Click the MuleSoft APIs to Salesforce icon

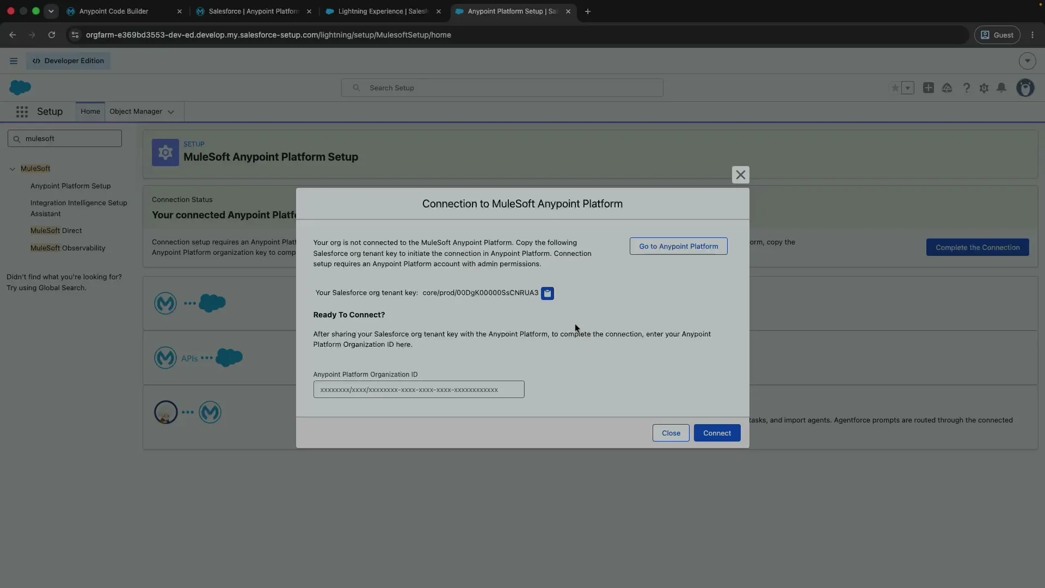pyautogui.click(x=198, y=358)
